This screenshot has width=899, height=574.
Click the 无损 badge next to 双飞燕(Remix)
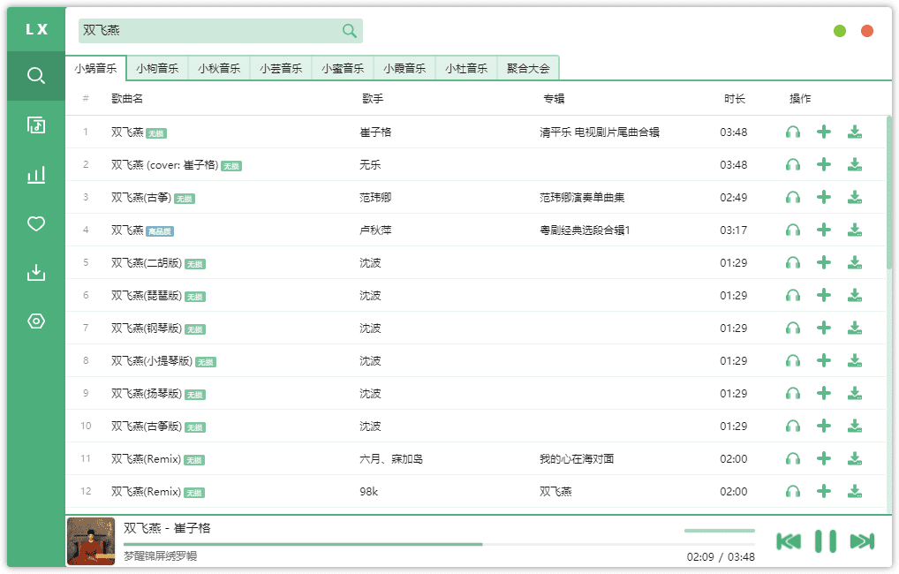pyautogui.click(x=193, y=459)
